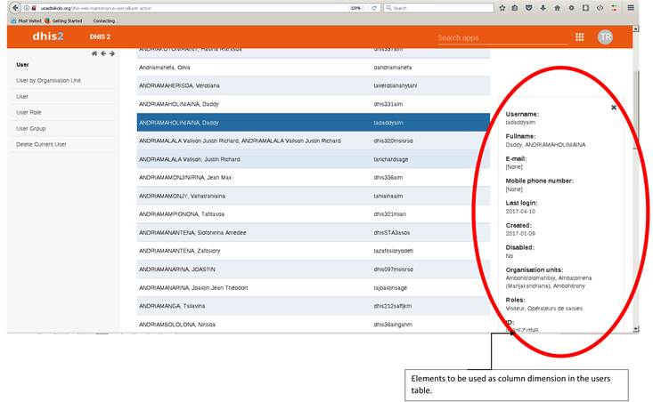Open the Firefox downloads arrow icon
Image resolution: width=653 pixels, height=402 pixels.
543,7
